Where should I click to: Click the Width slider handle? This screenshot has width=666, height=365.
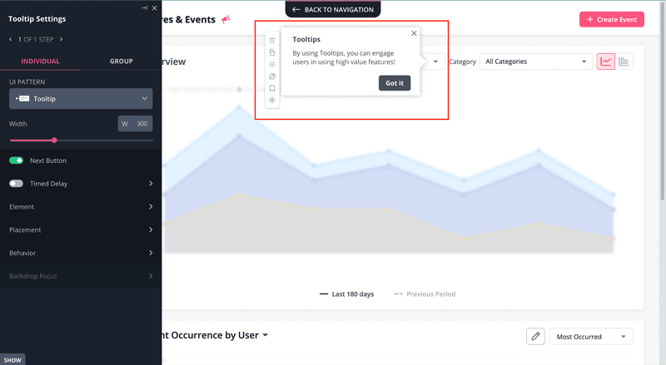[54, 141]
